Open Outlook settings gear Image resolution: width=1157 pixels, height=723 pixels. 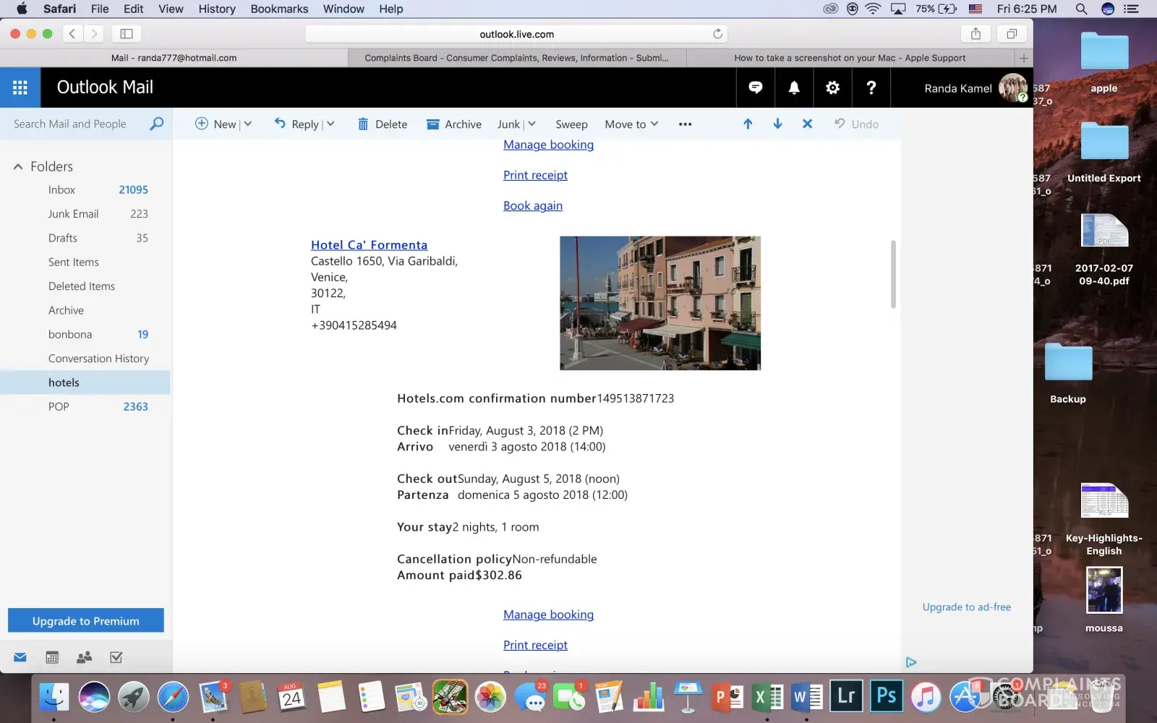[832, 87]
